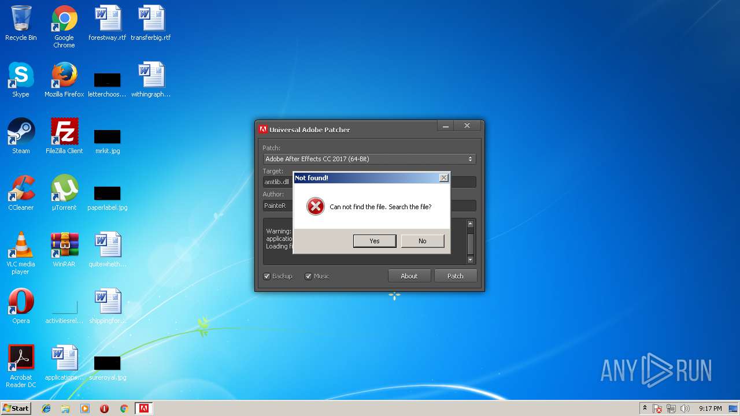Open the Start menu
The image size is (740, 416).
tap(16, 408)
